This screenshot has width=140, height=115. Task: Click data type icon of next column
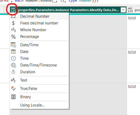(x=130, y=10)
